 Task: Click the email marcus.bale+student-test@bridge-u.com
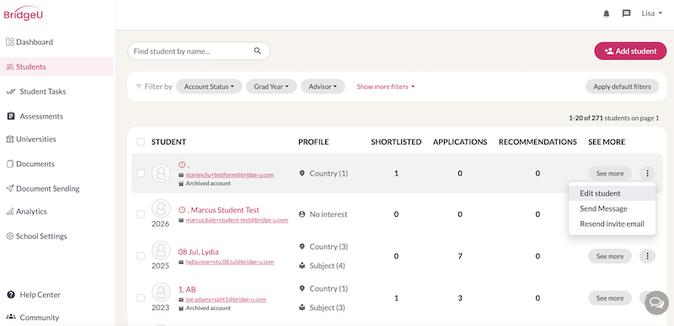[x=237, y=220]
